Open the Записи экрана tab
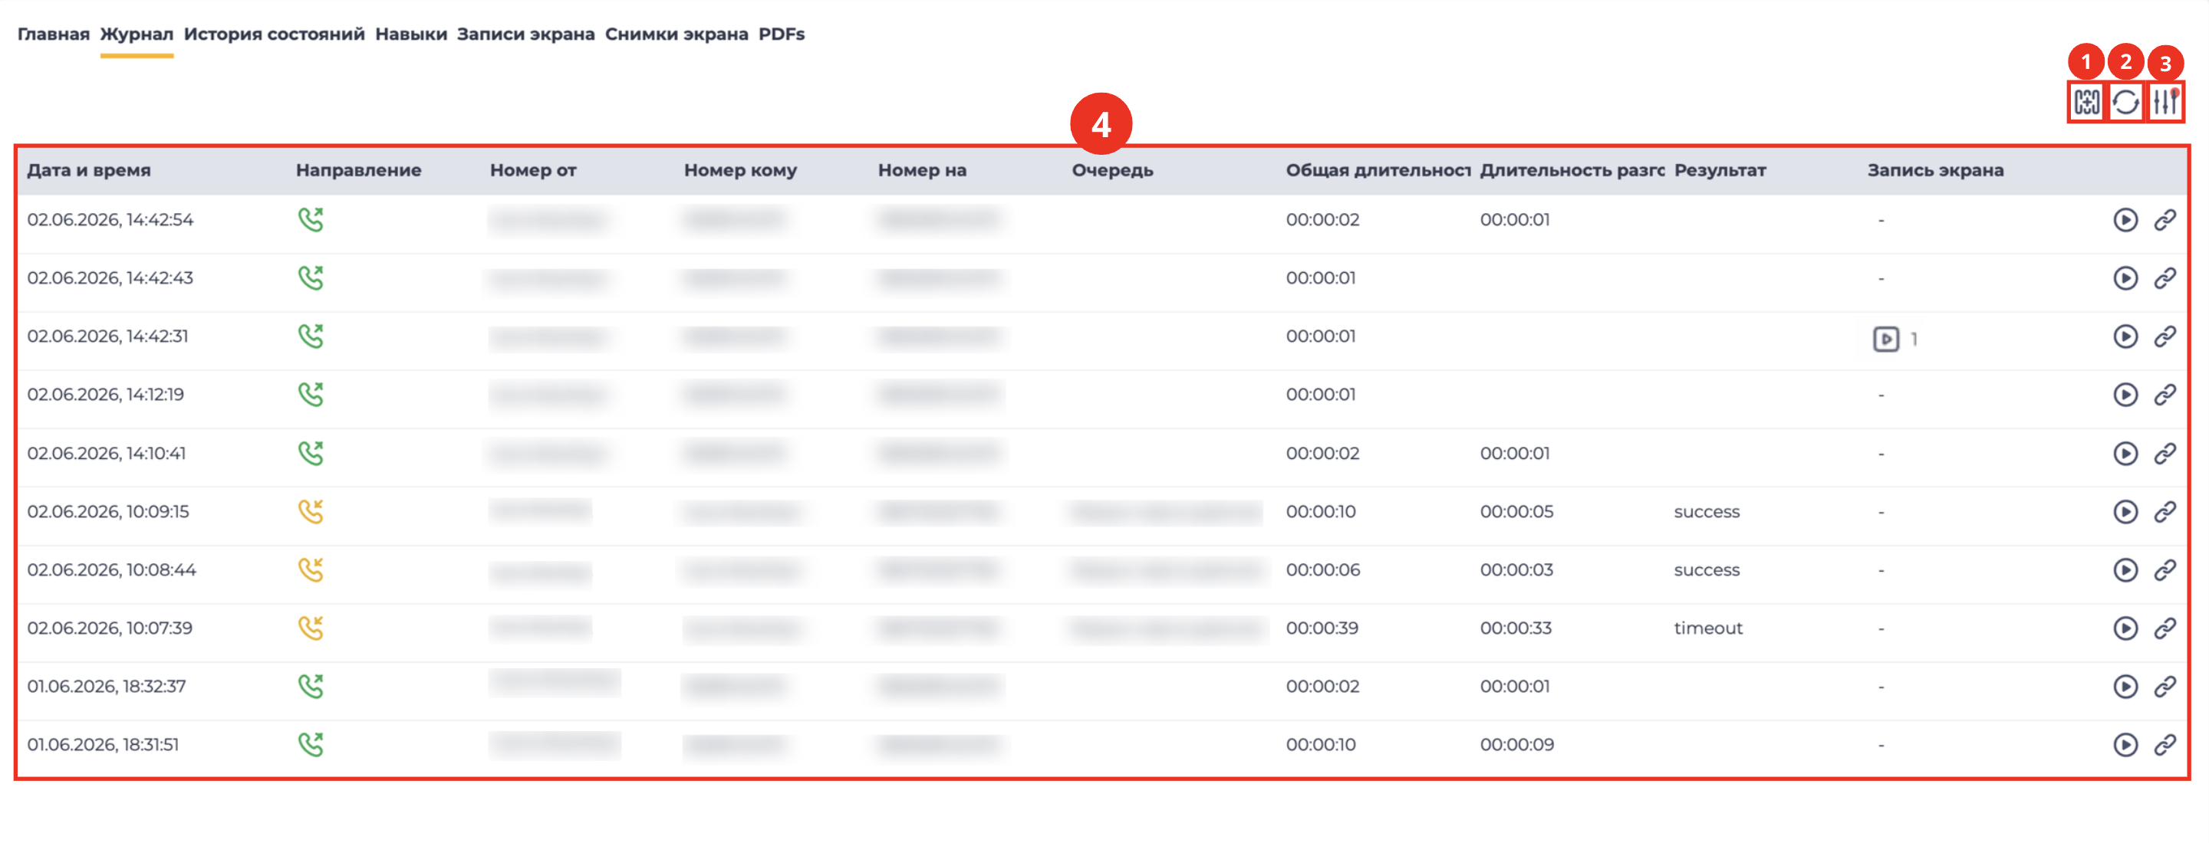This screenshot has width=2209, height=843. pyautogui.click(x=525, y=34)
